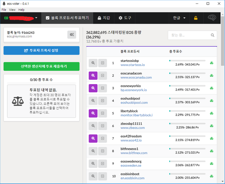Switch to 블록 프로듀서 투표하기 tab
The width and height of the screenshot is (225, 184).
67,18
